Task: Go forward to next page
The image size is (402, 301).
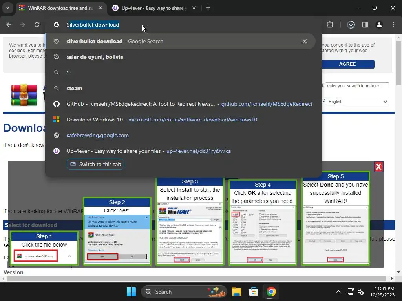Action: tap(23, 25)
